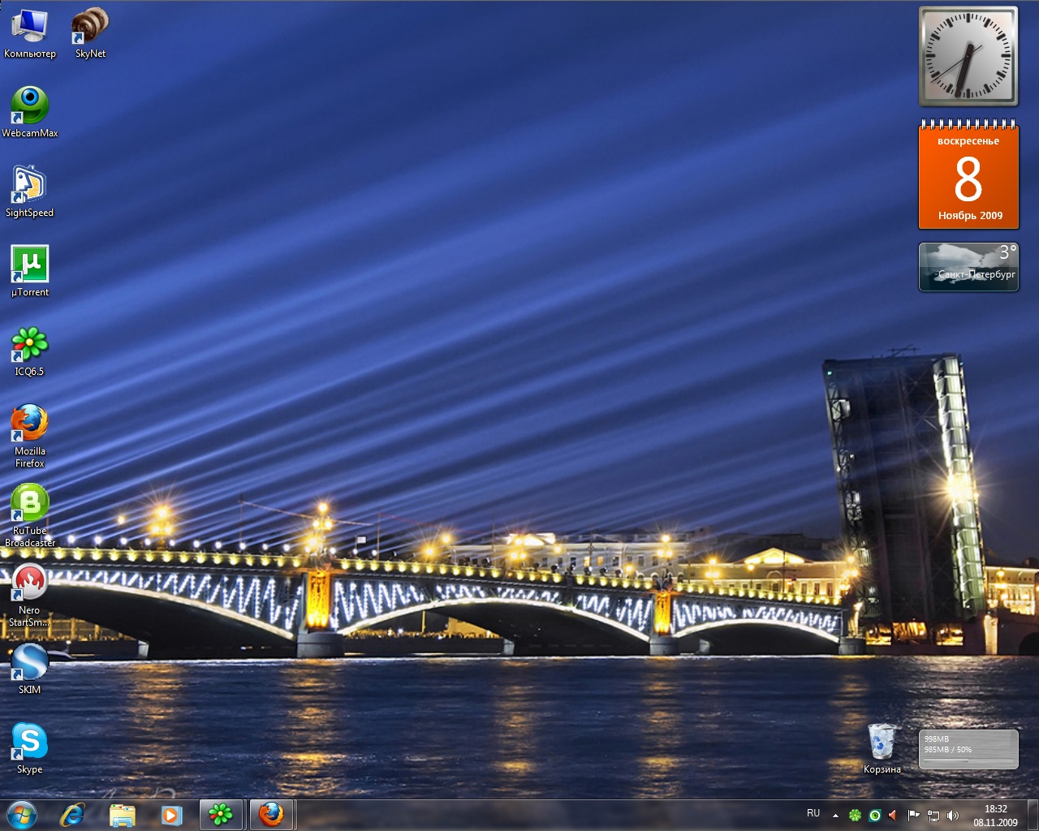This screenshot has height=831, width=1039.
Task: Open the Компьютер desktop icon
Action: pyautogui.click(x=30, y=33)
